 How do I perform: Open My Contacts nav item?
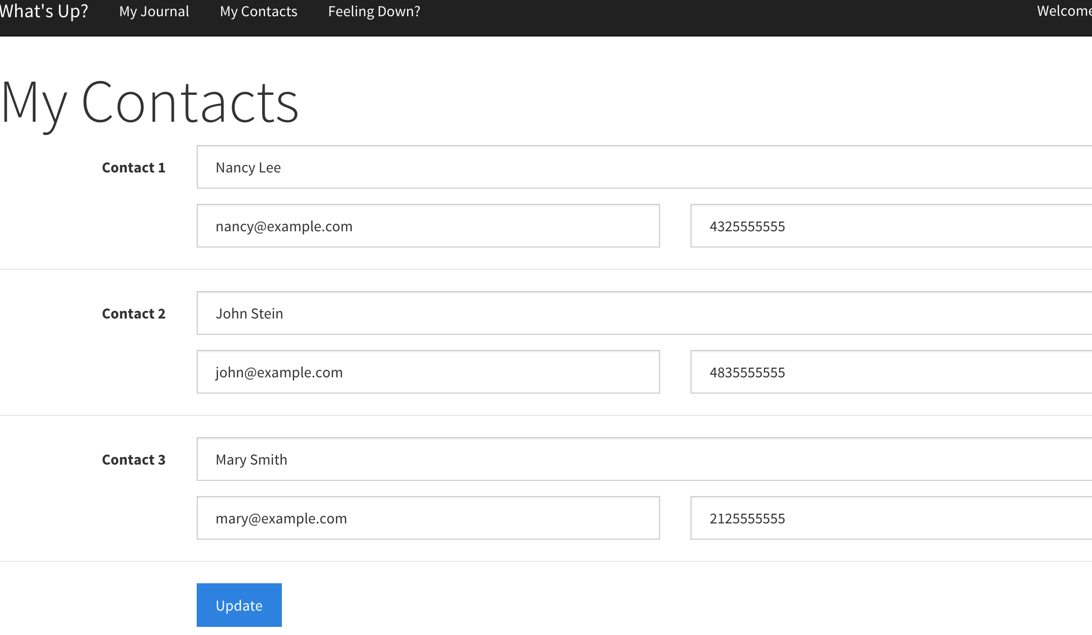point(259,11)
